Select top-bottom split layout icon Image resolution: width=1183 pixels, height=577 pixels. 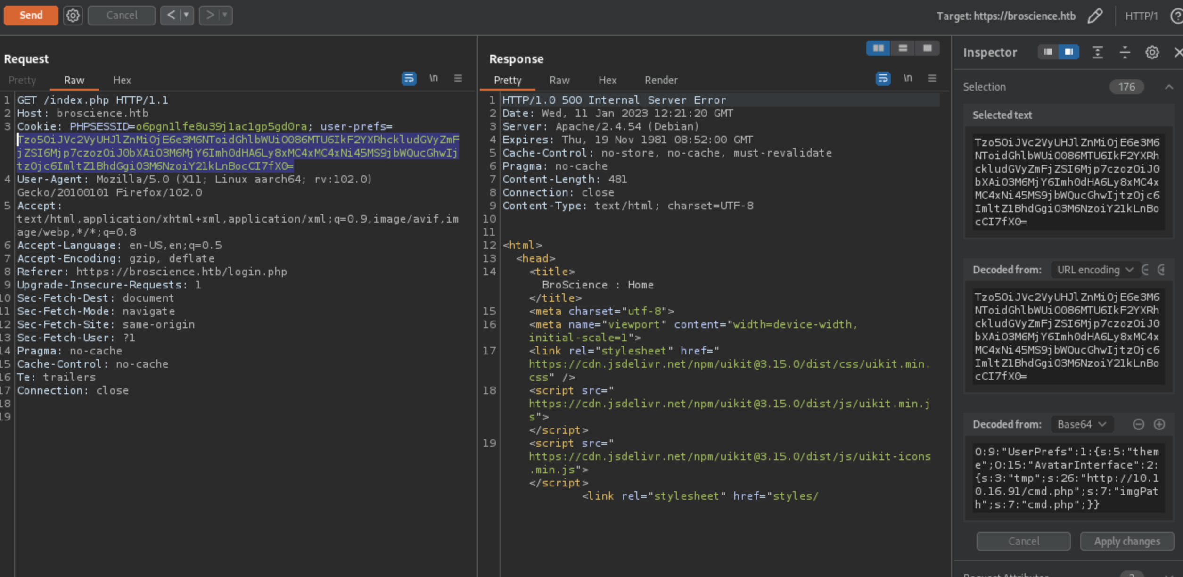click(x=903, y=49)
